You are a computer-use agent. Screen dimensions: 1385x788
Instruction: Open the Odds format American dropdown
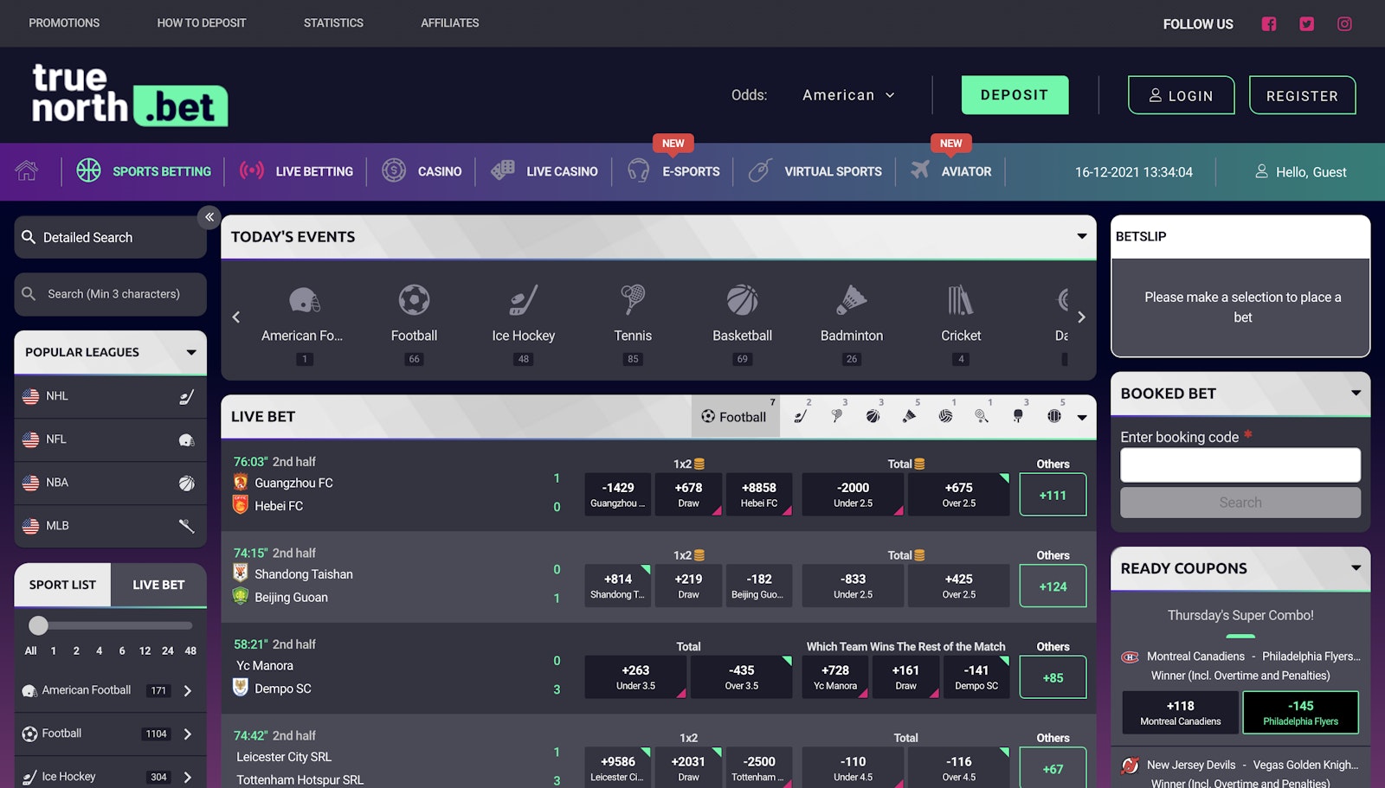[x=848, y=95]
